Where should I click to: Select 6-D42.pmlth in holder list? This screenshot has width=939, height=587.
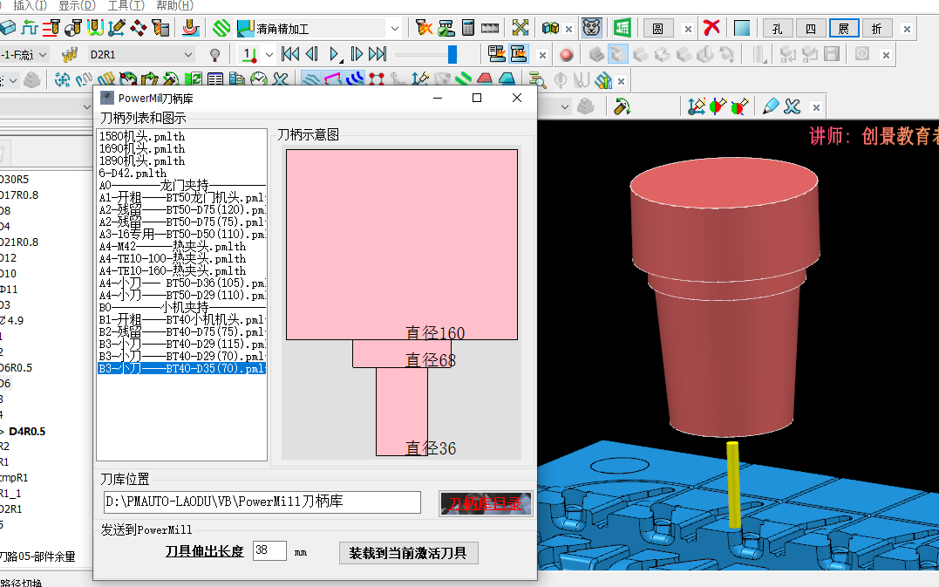click(x=133, y=173)
